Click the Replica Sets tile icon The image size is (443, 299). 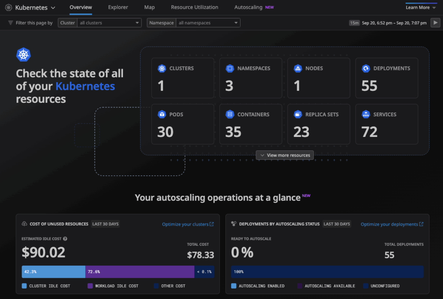[x=298, y=115]
